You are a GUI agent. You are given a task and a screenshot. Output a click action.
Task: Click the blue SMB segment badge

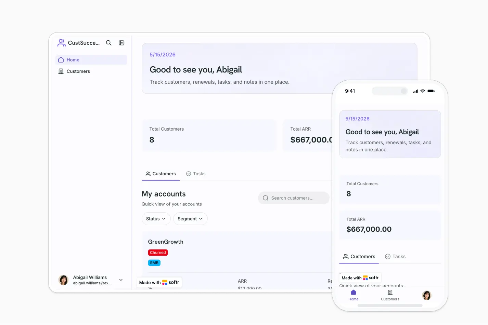click(154, 263)
